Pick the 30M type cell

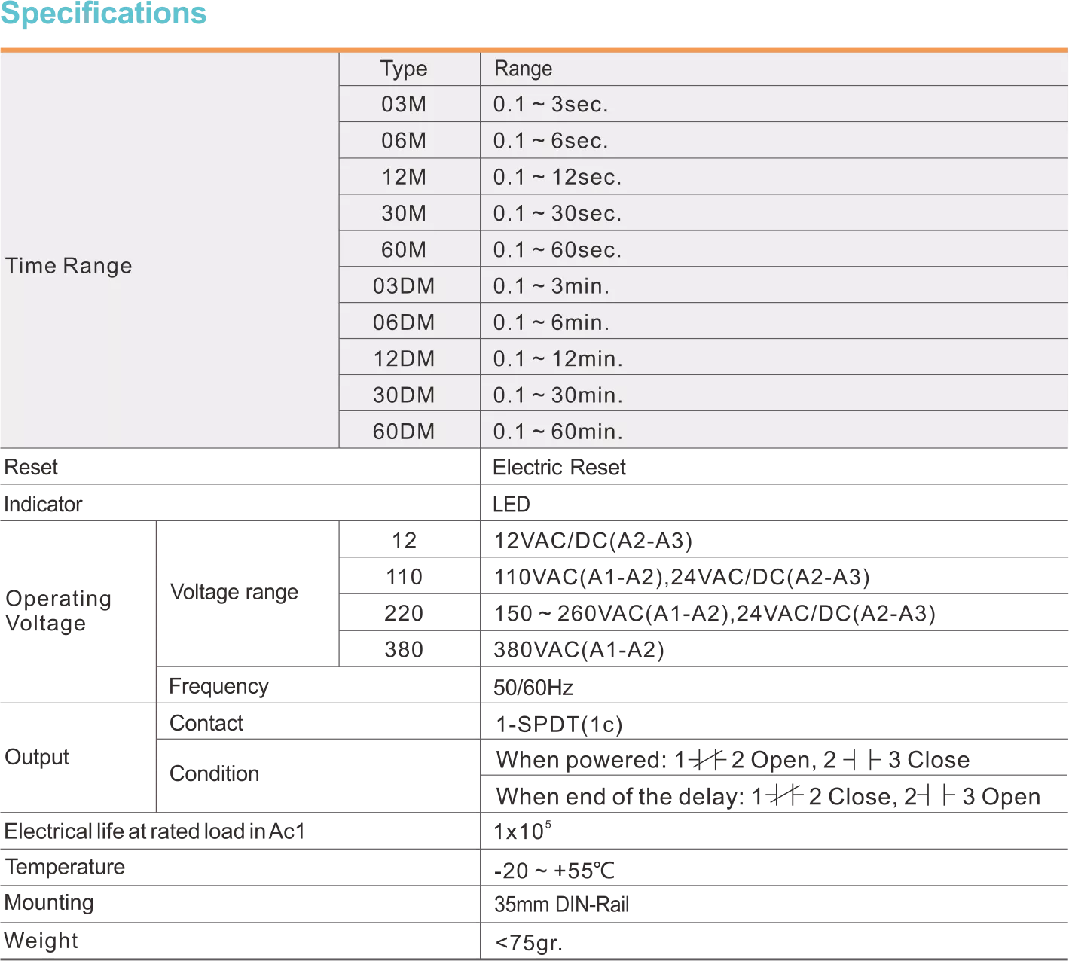coord(404,213)
